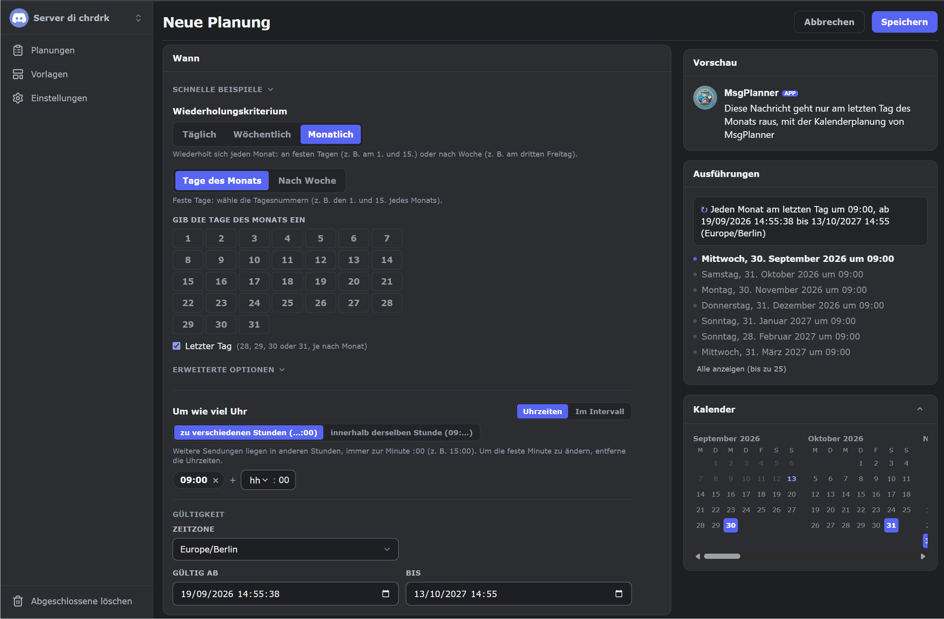Click the Bis date field

519,594
